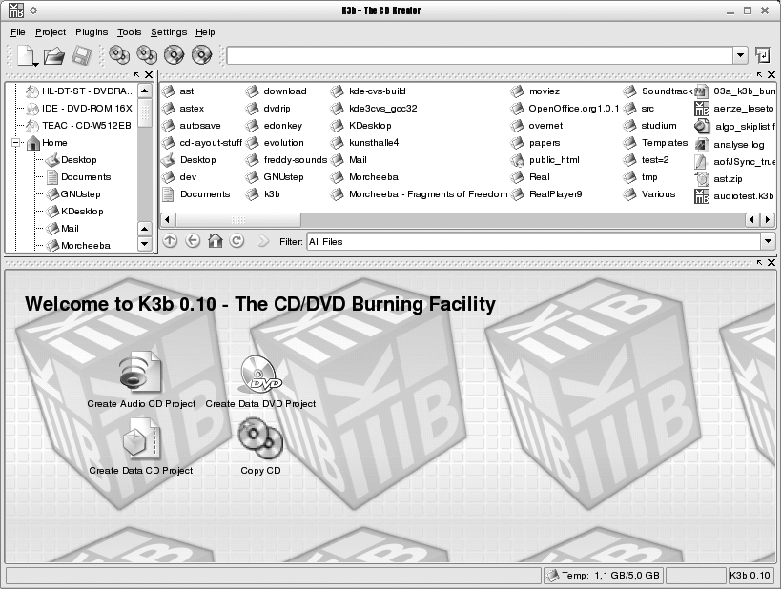Select KDesktop in the folder tree
Image resolution: width=781 pixels, height=589 pixels.
point(75,211)
